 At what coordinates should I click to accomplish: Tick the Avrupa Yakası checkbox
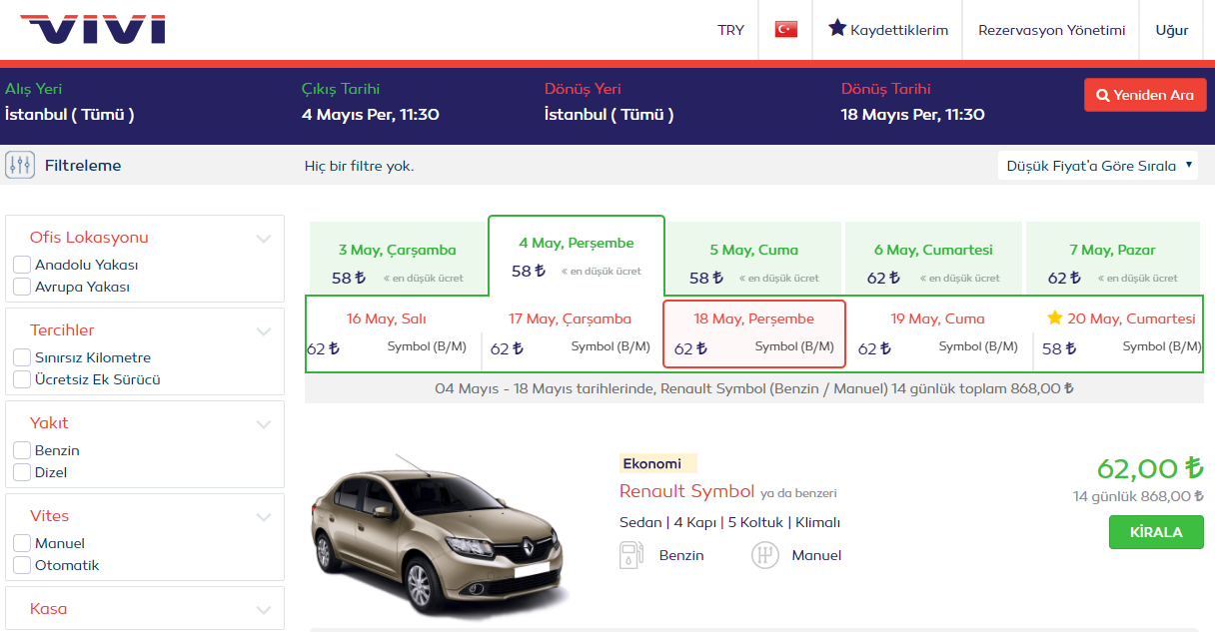point(21,288)
